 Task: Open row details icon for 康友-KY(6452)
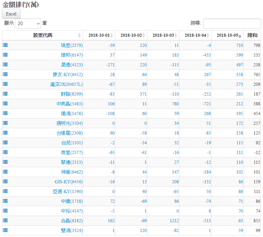point(5,74)
